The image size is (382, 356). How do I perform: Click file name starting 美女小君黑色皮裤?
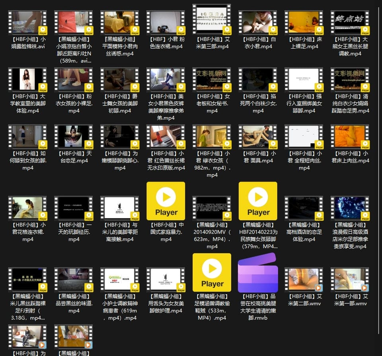pyautogui.click(x=166, y=107)
